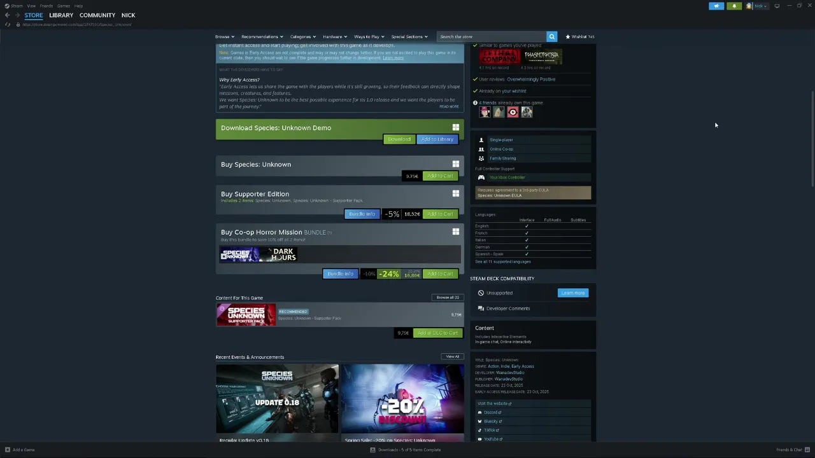
Task: Click the Family Sharing group icon
Action: point(481,158)
